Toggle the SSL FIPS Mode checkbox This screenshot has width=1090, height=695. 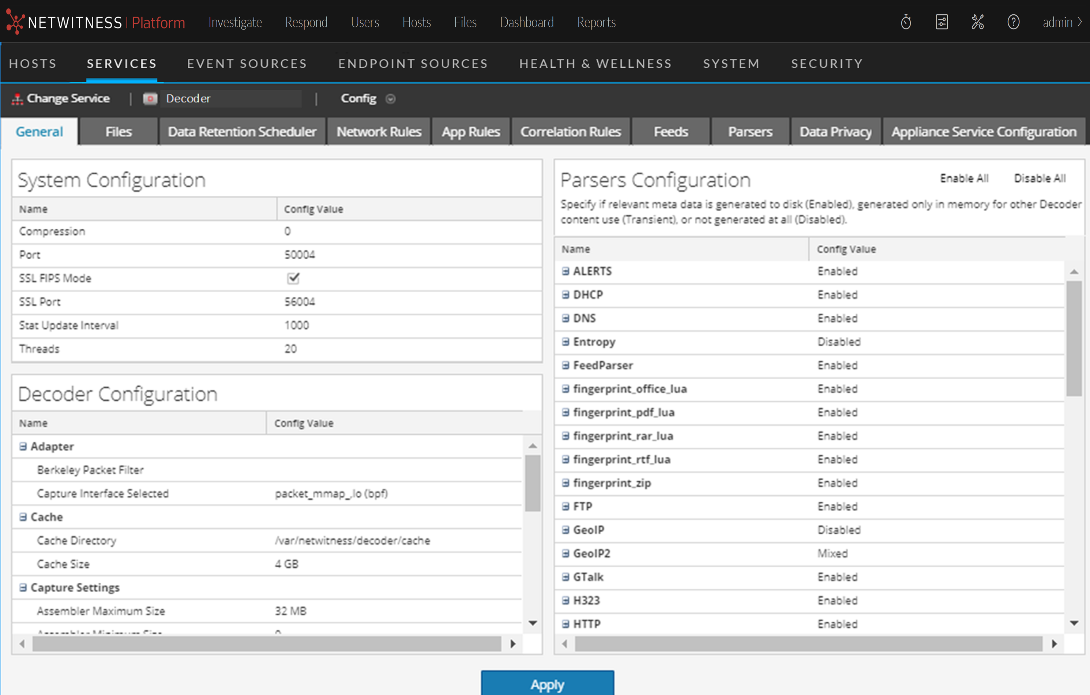click(x=293, y=278)
